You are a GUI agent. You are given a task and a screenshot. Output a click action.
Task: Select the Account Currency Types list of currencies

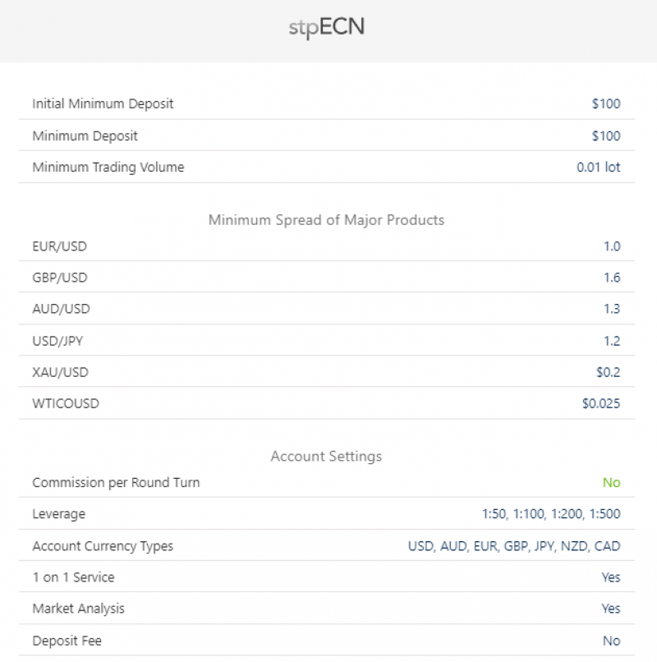514,546
